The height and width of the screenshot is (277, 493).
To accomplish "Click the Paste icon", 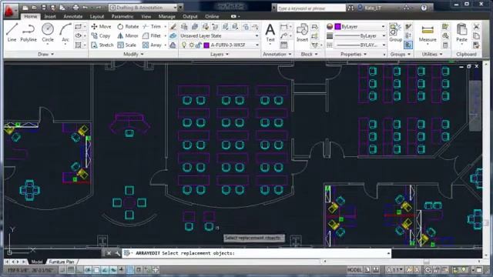I will pyautogui.click(x=461, y=33).
